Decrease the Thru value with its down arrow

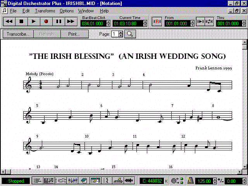click(244, 25)
